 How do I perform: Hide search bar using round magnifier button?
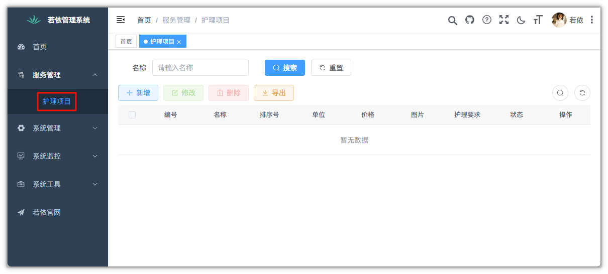click(x=560, y=93)
